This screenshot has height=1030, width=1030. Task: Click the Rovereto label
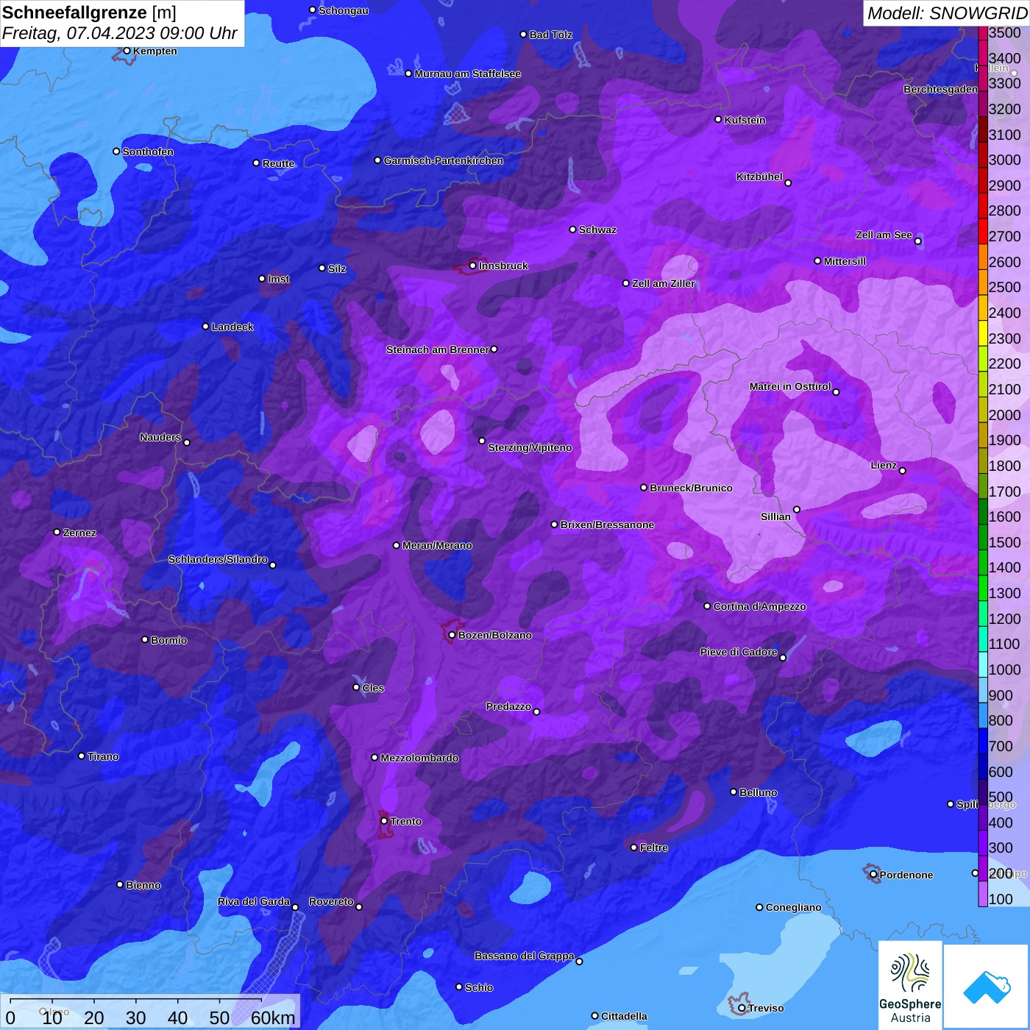click(x=331, y=901)
